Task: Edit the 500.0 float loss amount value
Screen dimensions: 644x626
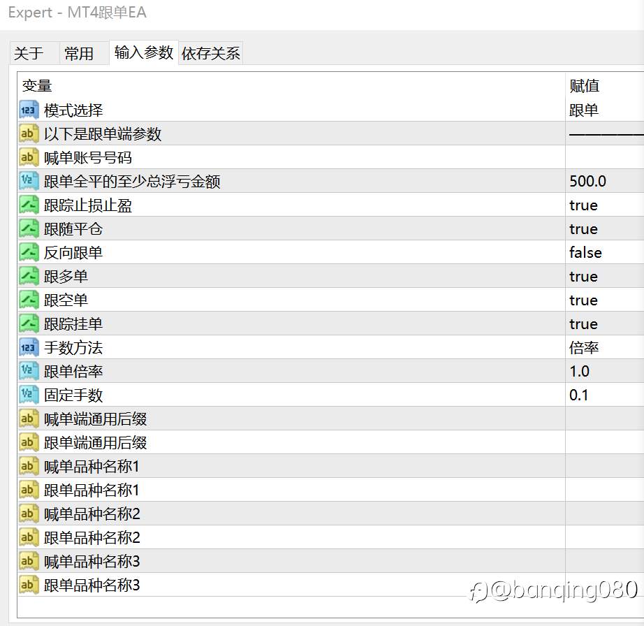Action: [587, 181]
